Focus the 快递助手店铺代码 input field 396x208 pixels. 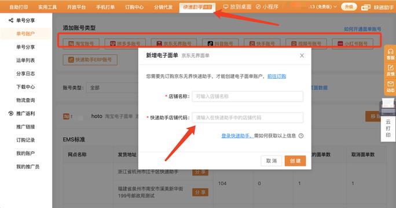coord(248,117)
